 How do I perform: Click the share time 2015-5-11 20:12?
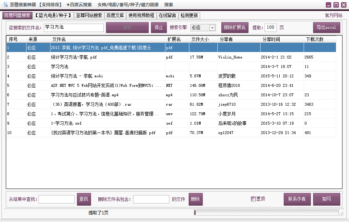click(277, 76)
